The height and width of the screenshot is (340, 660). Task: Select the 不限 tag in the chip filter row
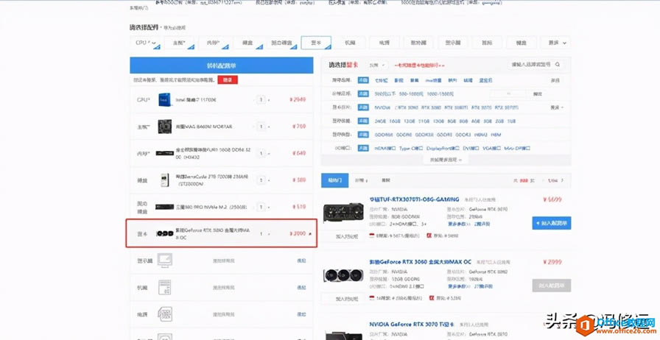pyautogui.click(x=363, y=107)
